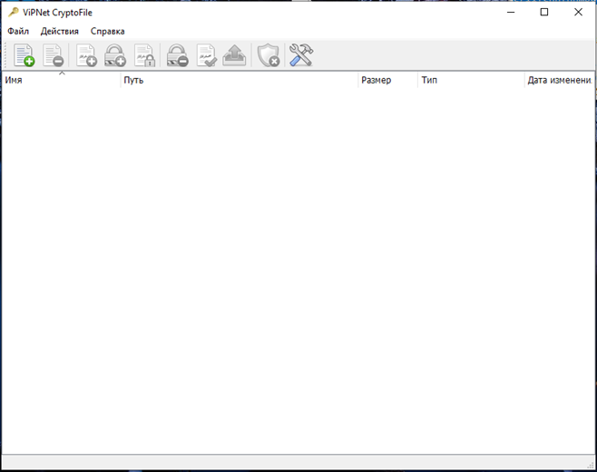Click the decrypt file padlock-minus icon
The height and width of the screenshot is (472, 597).
pyautogui.click(x=178, y=55)
